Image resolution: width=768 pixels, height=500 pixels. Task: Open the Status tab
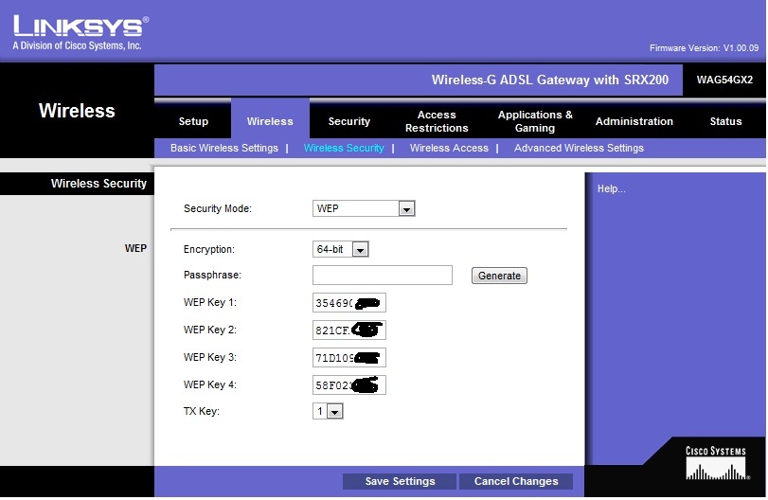(725, 121)
